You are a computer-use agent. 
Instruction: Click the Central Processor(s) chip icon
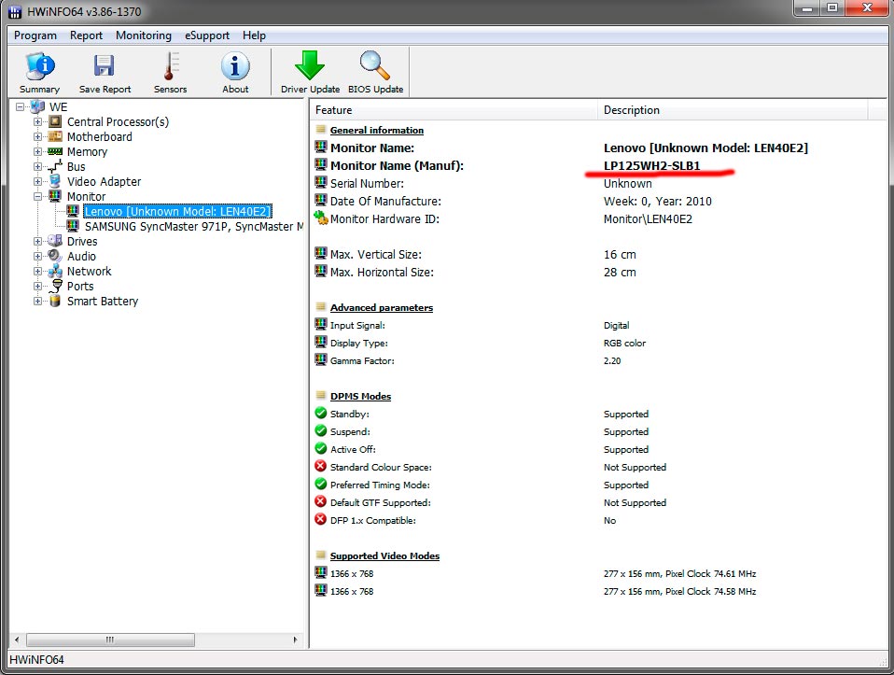click(x=55, y=121)
